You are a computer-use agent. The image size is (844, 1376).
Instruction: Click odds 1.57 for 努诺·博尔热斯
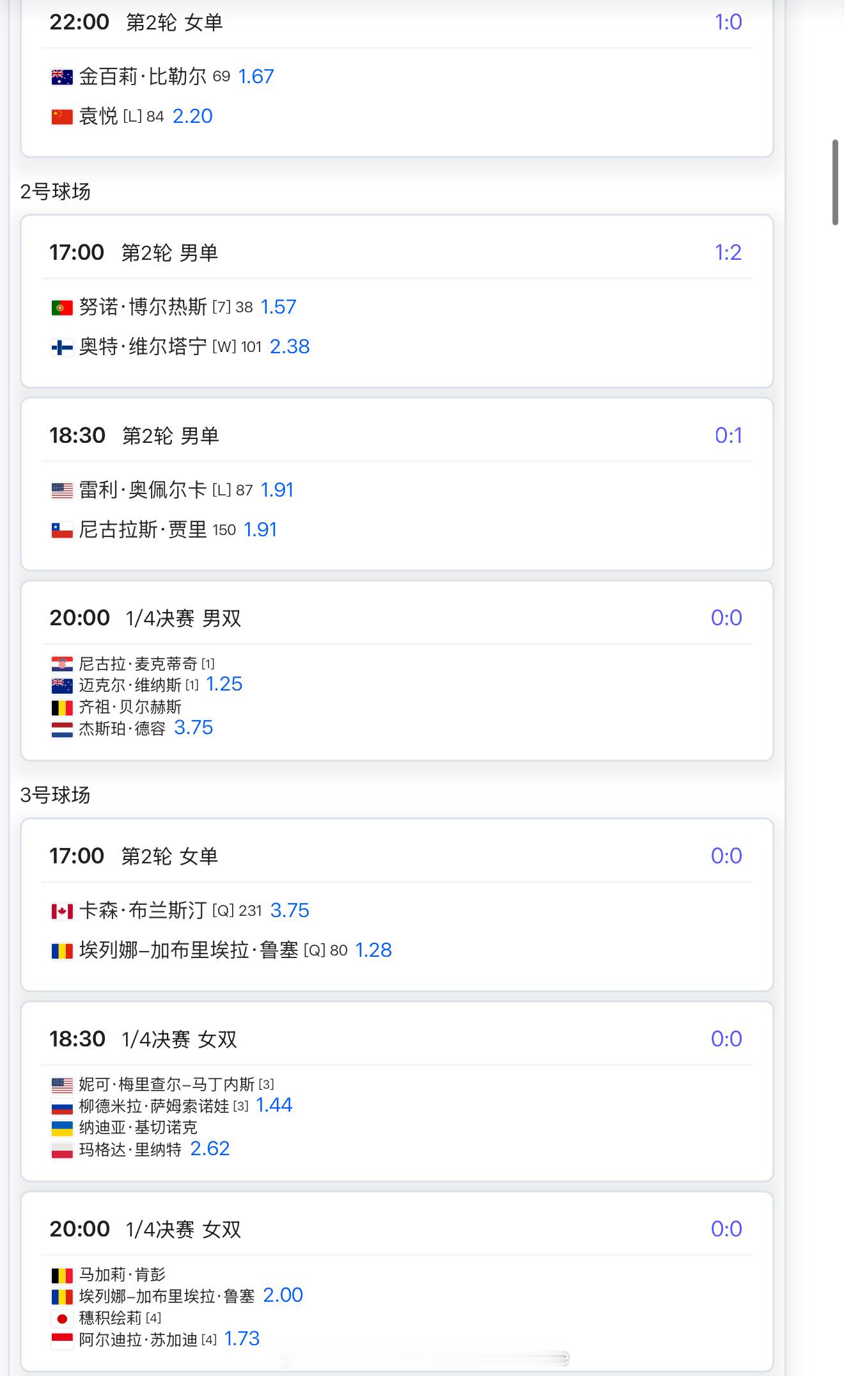278,307
